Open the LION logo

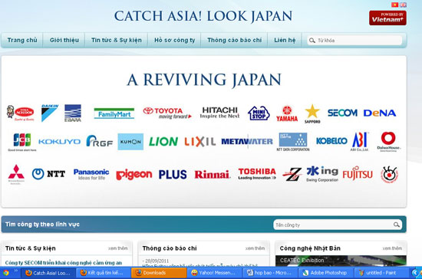163,141
